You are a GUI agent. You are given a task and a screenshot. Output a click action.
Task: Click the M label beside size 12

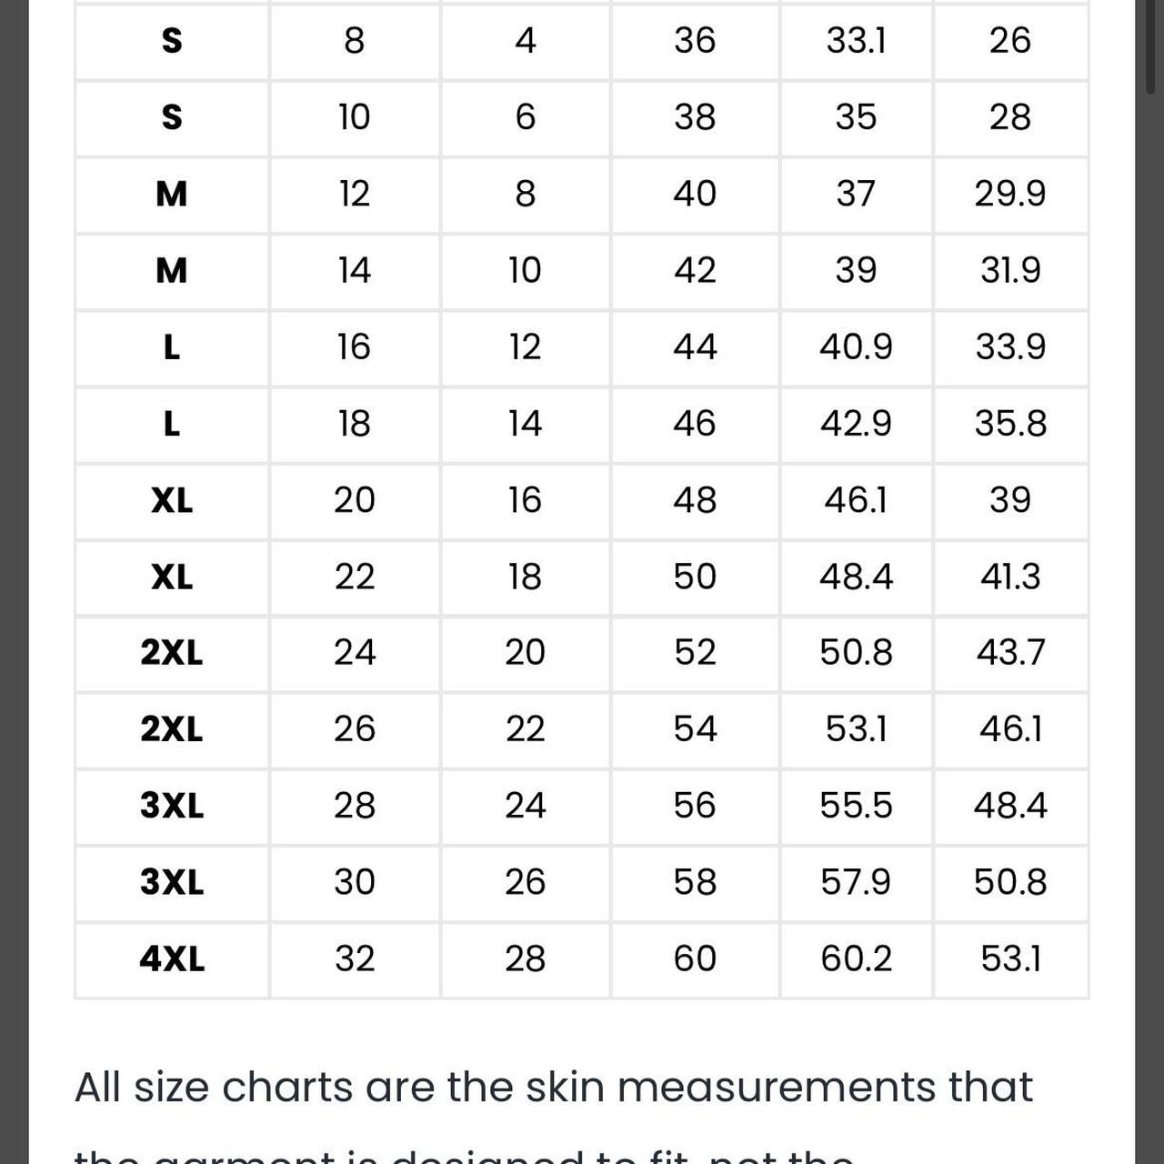click(x=172, y=194)
